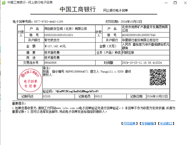This screenshot has height=145, width=191.
Task: Click submitter Wangp111.c.0200
Action: click(112, 71)
